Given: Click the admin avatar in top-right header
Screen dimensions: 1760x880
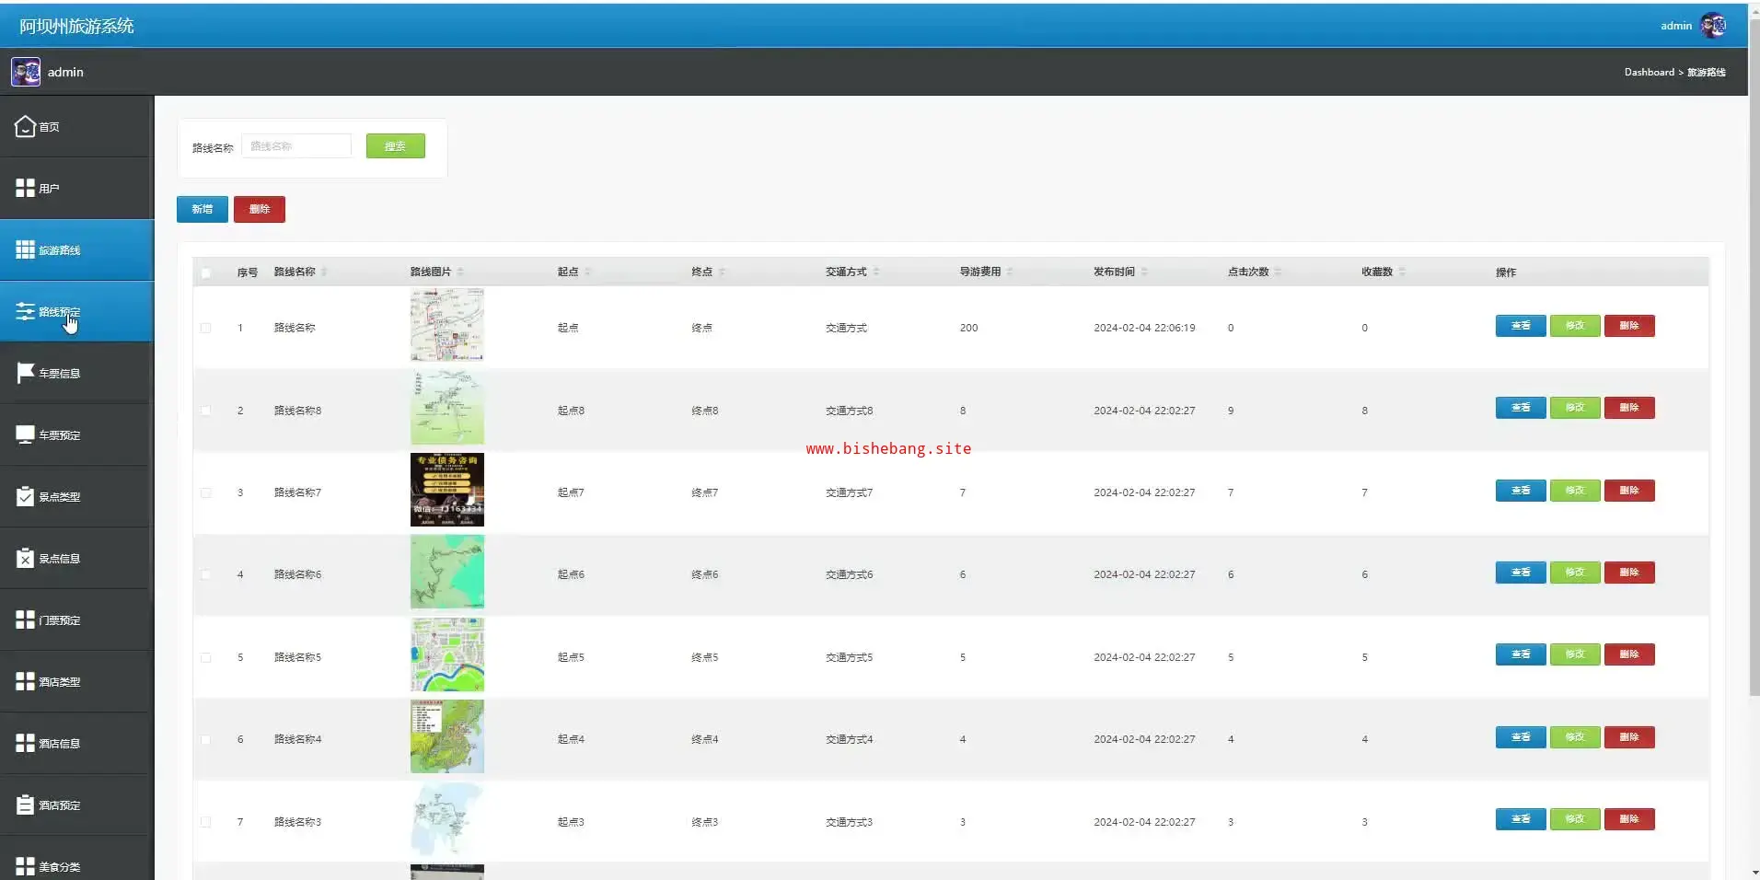Looking at the screenshot, I should [1713, 26].
